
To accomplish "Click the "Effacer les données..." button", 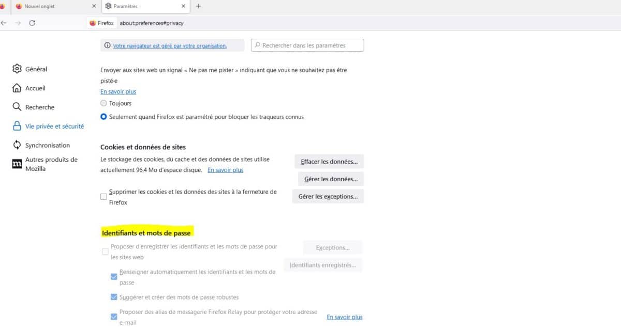I will [x=329, y=162].
